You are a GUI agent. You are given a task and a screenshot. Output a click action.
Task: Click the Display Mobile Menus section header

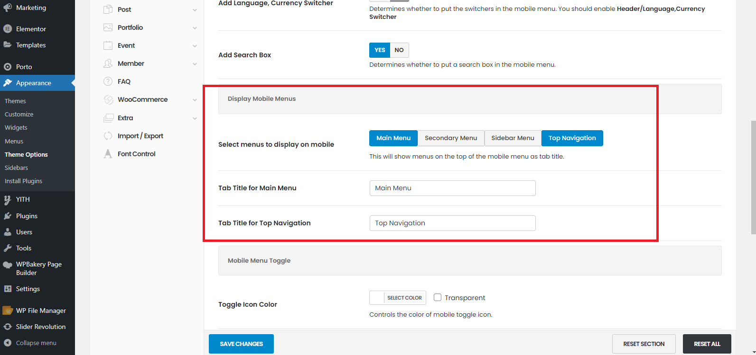pyautogui.click(x=470, y=99)
